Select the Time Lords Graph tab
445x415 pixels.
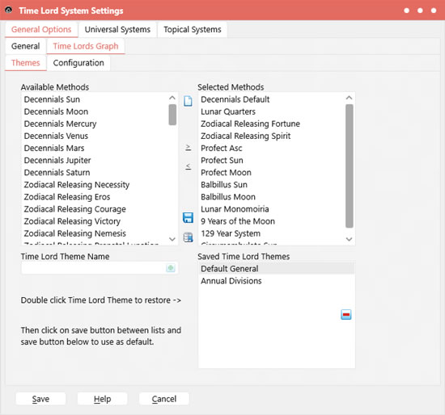(86, 46)
